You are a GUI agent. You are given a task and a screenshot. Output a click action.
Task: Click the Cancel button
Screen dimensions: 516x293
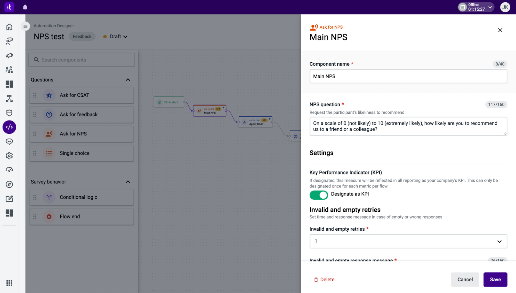coord(465,280)
